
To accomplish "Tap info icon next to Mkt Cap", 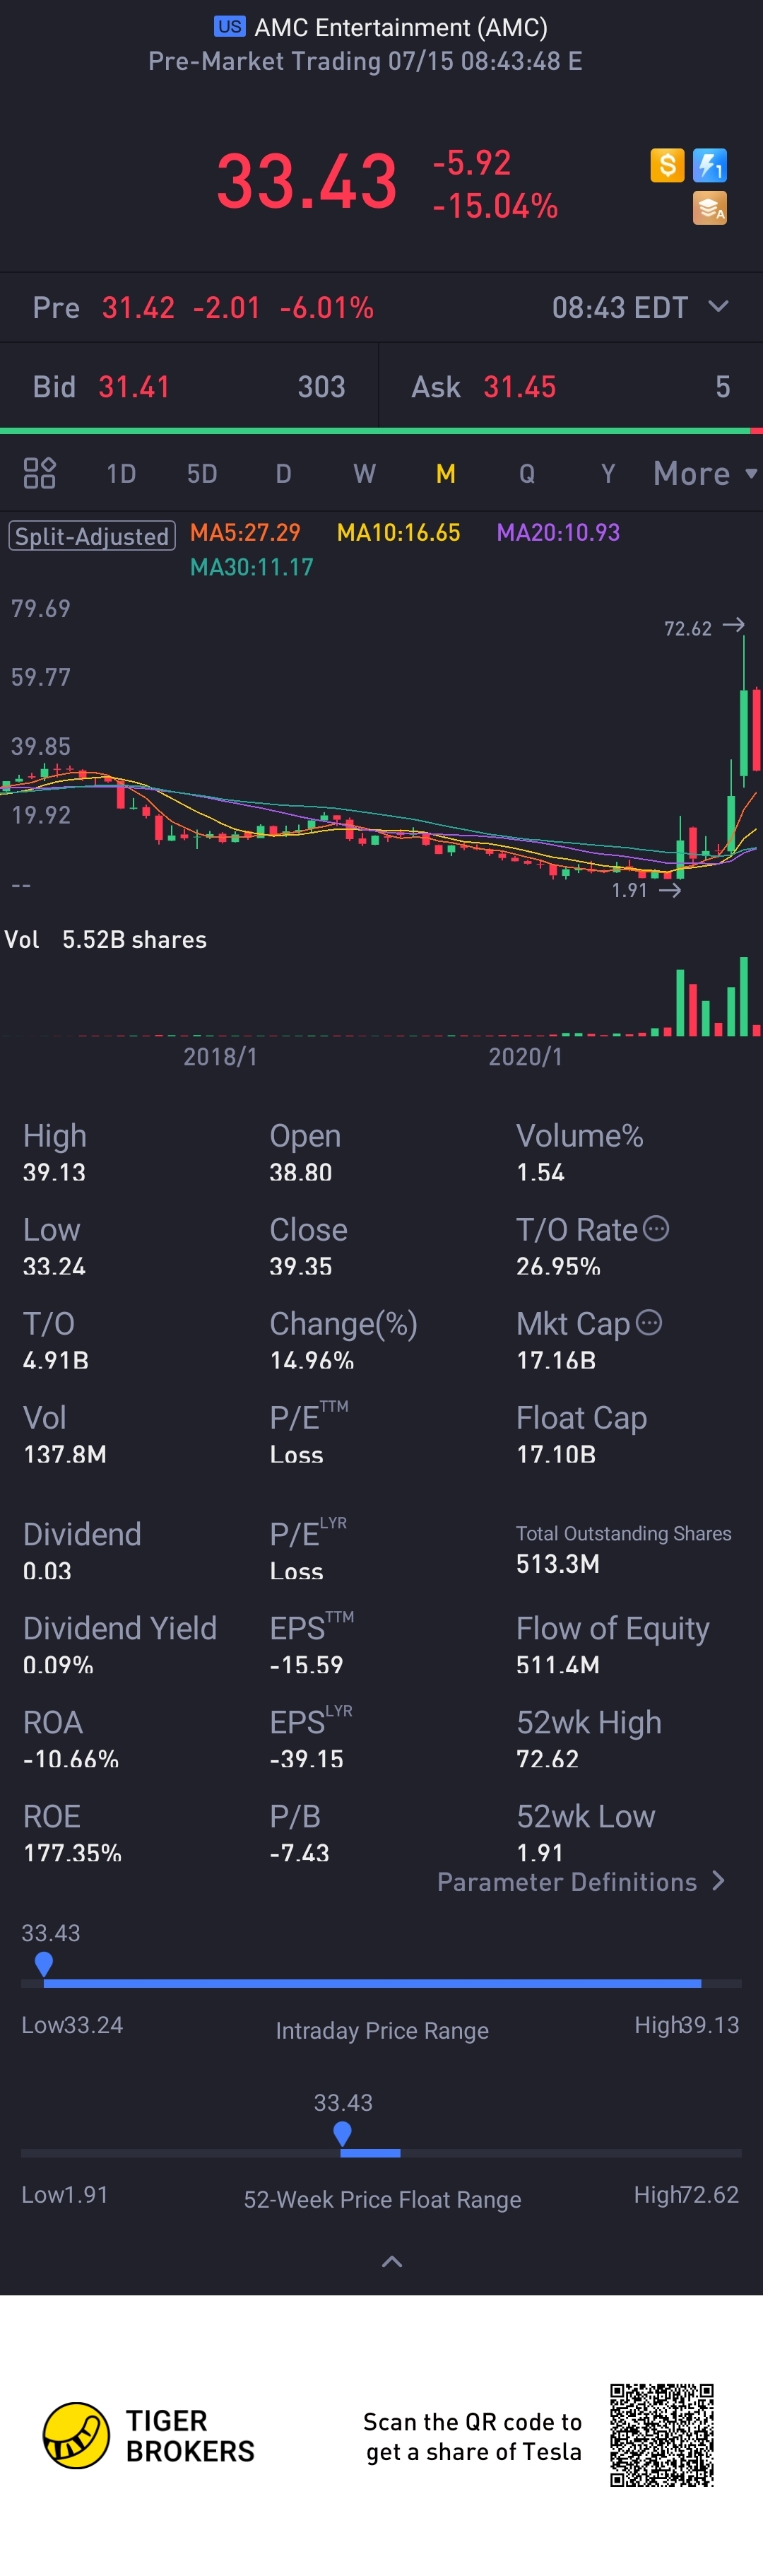I will 649,1322.
